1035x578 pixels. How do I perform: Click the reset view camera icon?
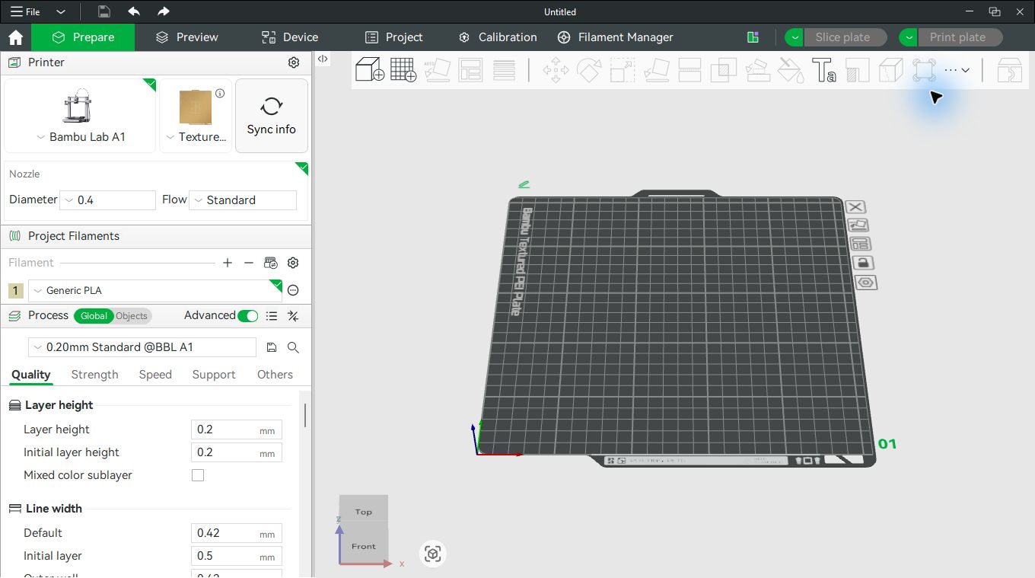coord(433,554)
